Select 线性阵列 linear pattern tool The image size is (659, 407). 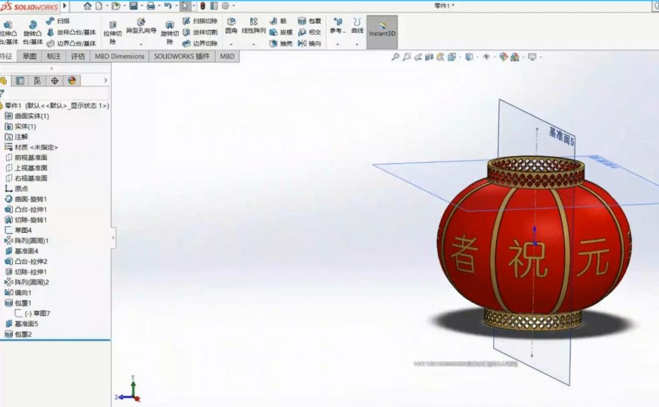254,26
